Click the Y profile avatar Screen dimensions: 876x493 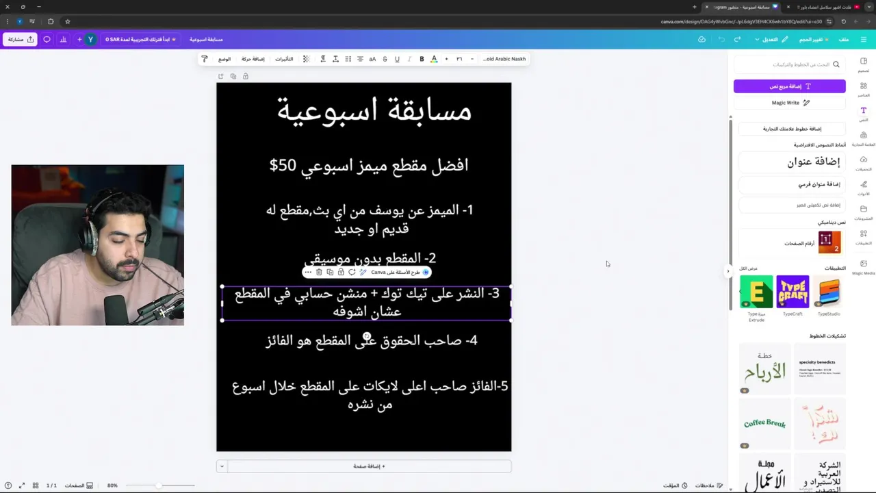pyautogui.click(x=90, y=39)
